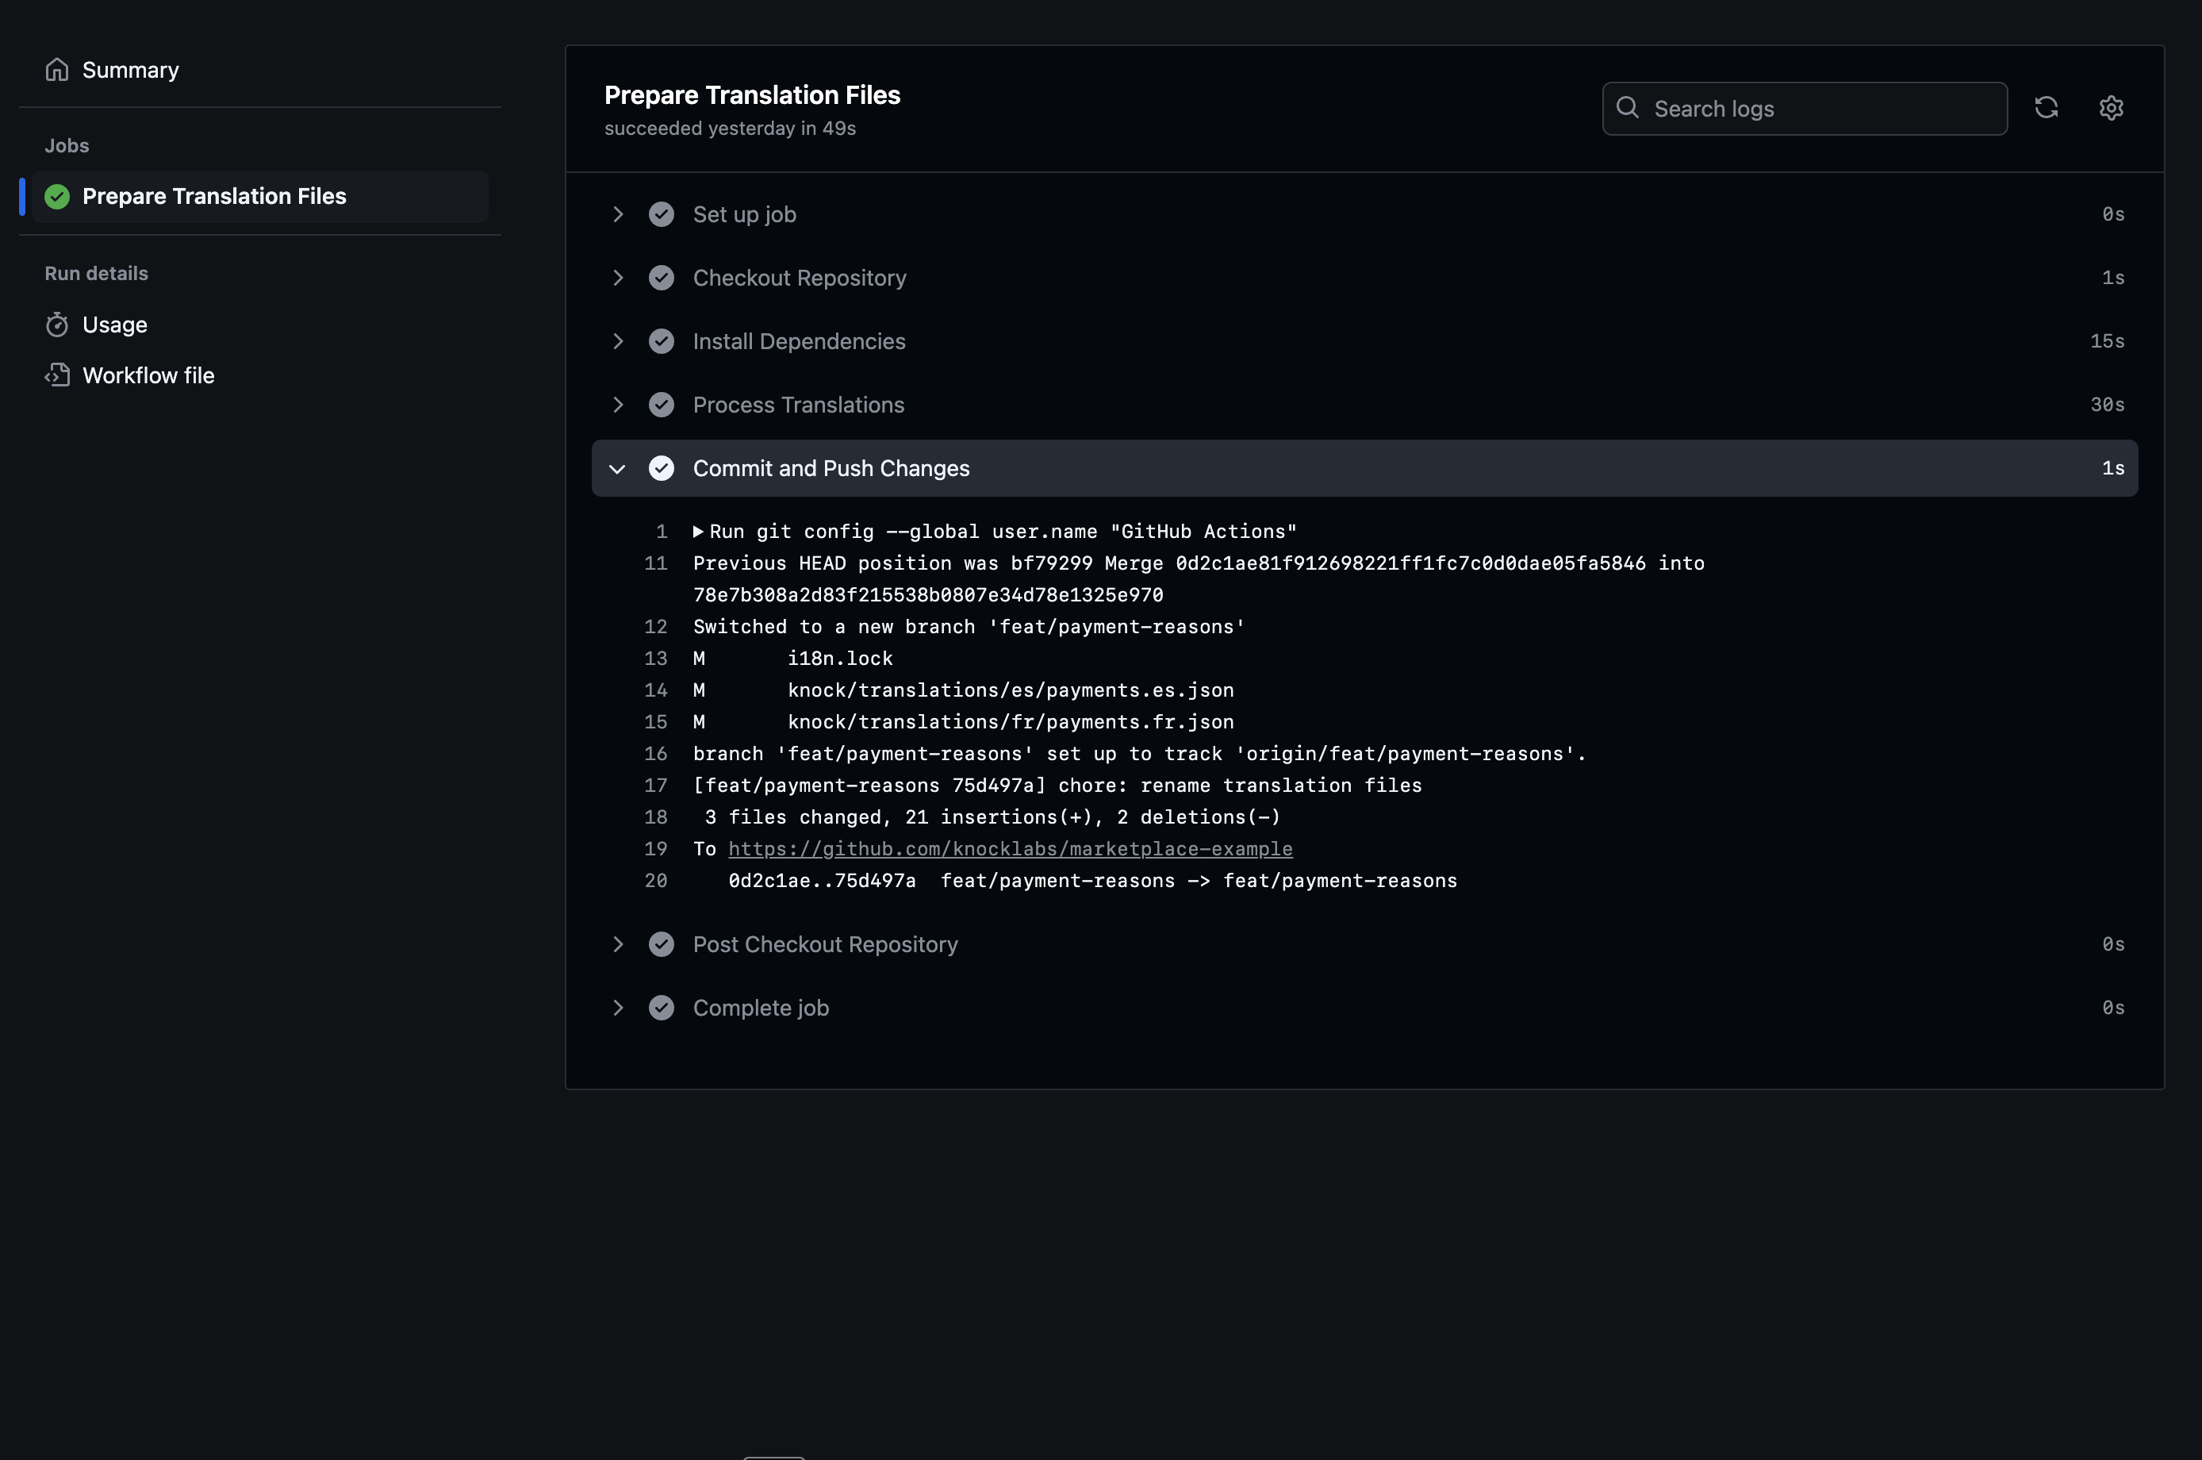Click line 12 switched branch log entry
Image resolution: width=2202 pixels, height=1460 pixels.
[x=968, y=627]
